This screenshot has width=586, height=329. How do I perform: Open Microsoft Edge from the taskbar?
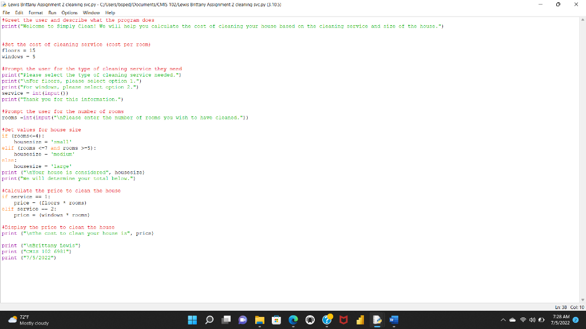(x=293, y=320)
